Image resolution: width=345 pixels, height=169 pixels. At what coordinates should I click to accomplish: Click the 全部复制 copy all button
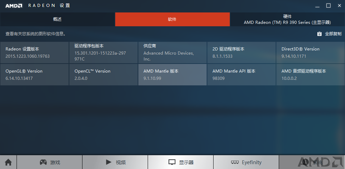pyautogui.click(x=329, y=34)
